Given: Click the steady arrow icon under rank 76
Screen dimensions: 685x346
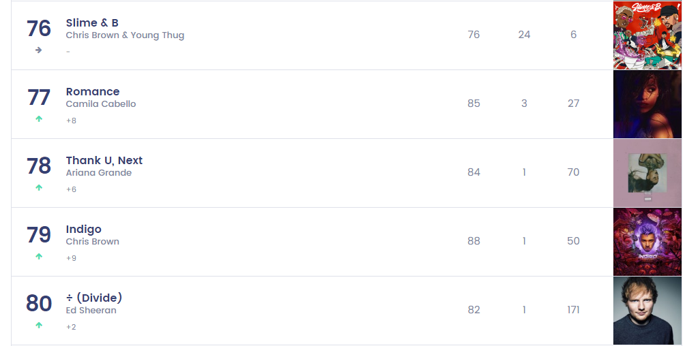Looking at the screenshot, I should point(39,50).
